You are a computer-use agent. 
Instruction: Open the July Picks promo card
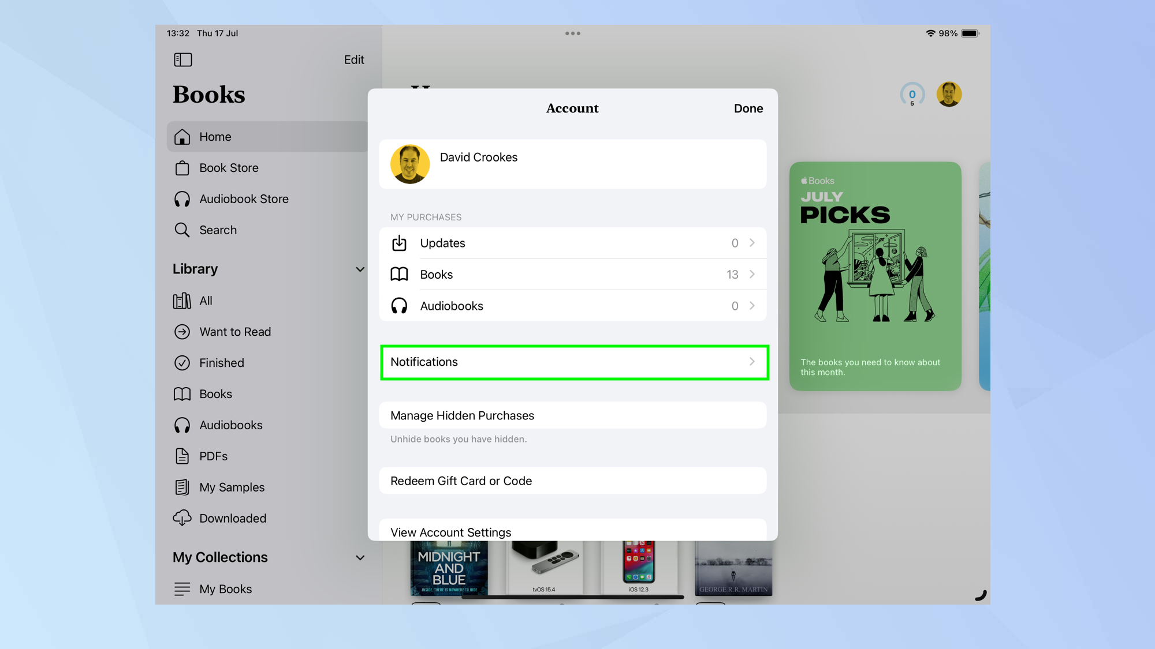[x=875, y=276]
